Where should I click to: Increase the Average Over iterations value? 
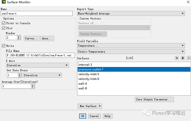click(32, 85)
